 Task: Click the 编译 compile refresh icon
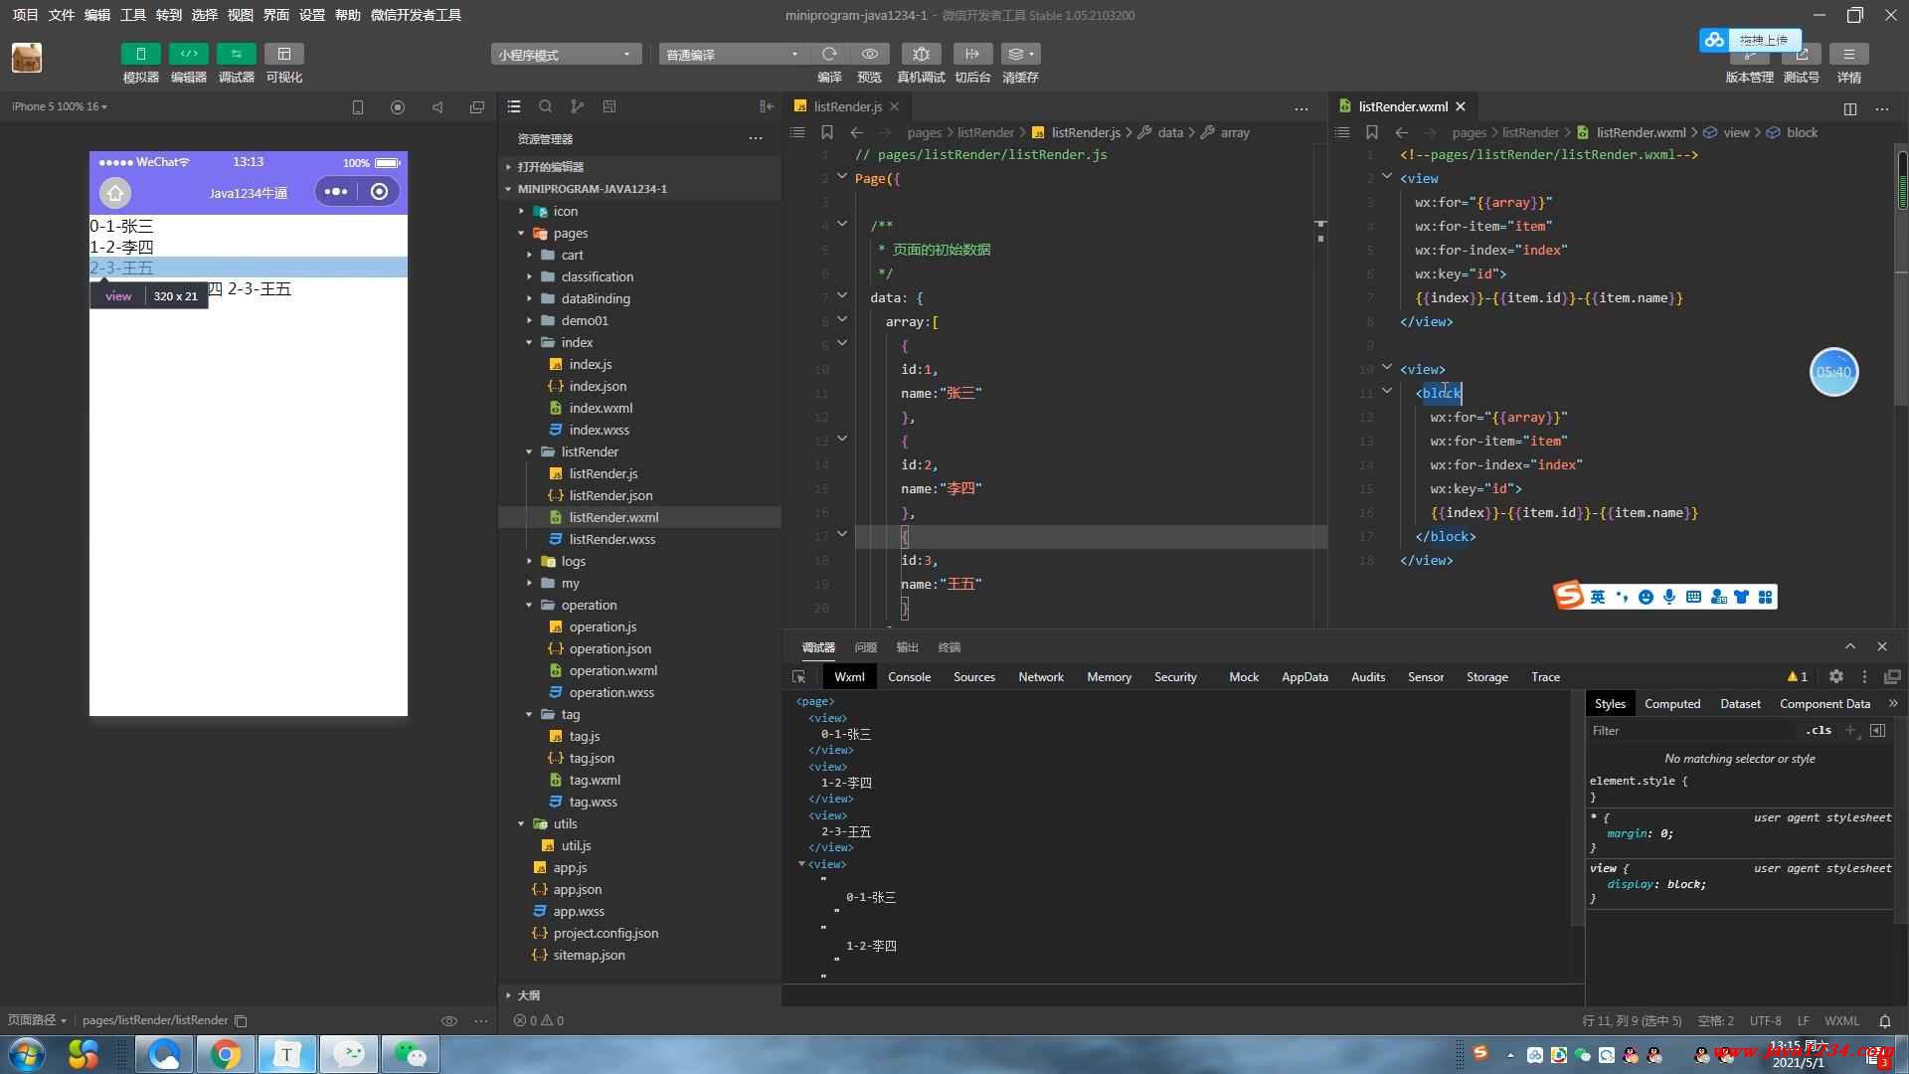pyautogui.click(x=829, y=54)
